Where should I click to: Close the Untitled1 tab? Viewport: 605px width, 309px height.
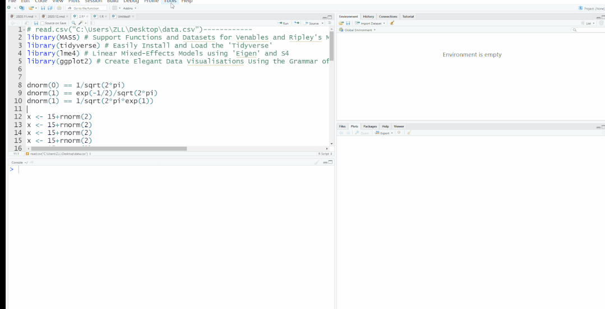tap(133, 17)
